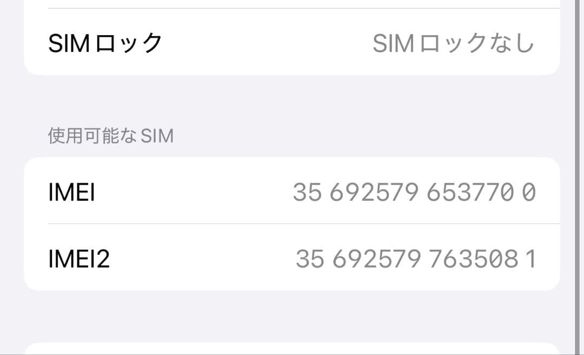The image size is (584, 355).
Task: Tap the IMEI2 row to copy it
Action: pyautogui.click(x=292, y=259)
